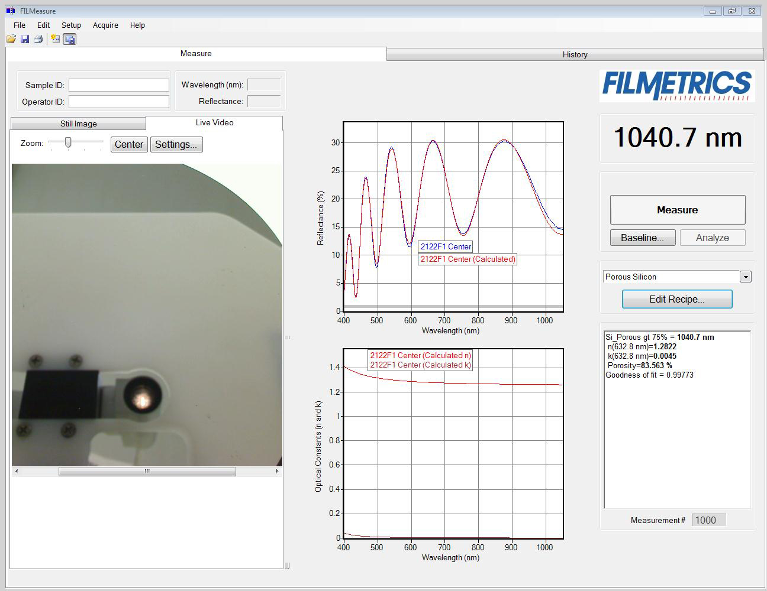
Task: Save using the floppy disk icon
Action: point(25,39)
